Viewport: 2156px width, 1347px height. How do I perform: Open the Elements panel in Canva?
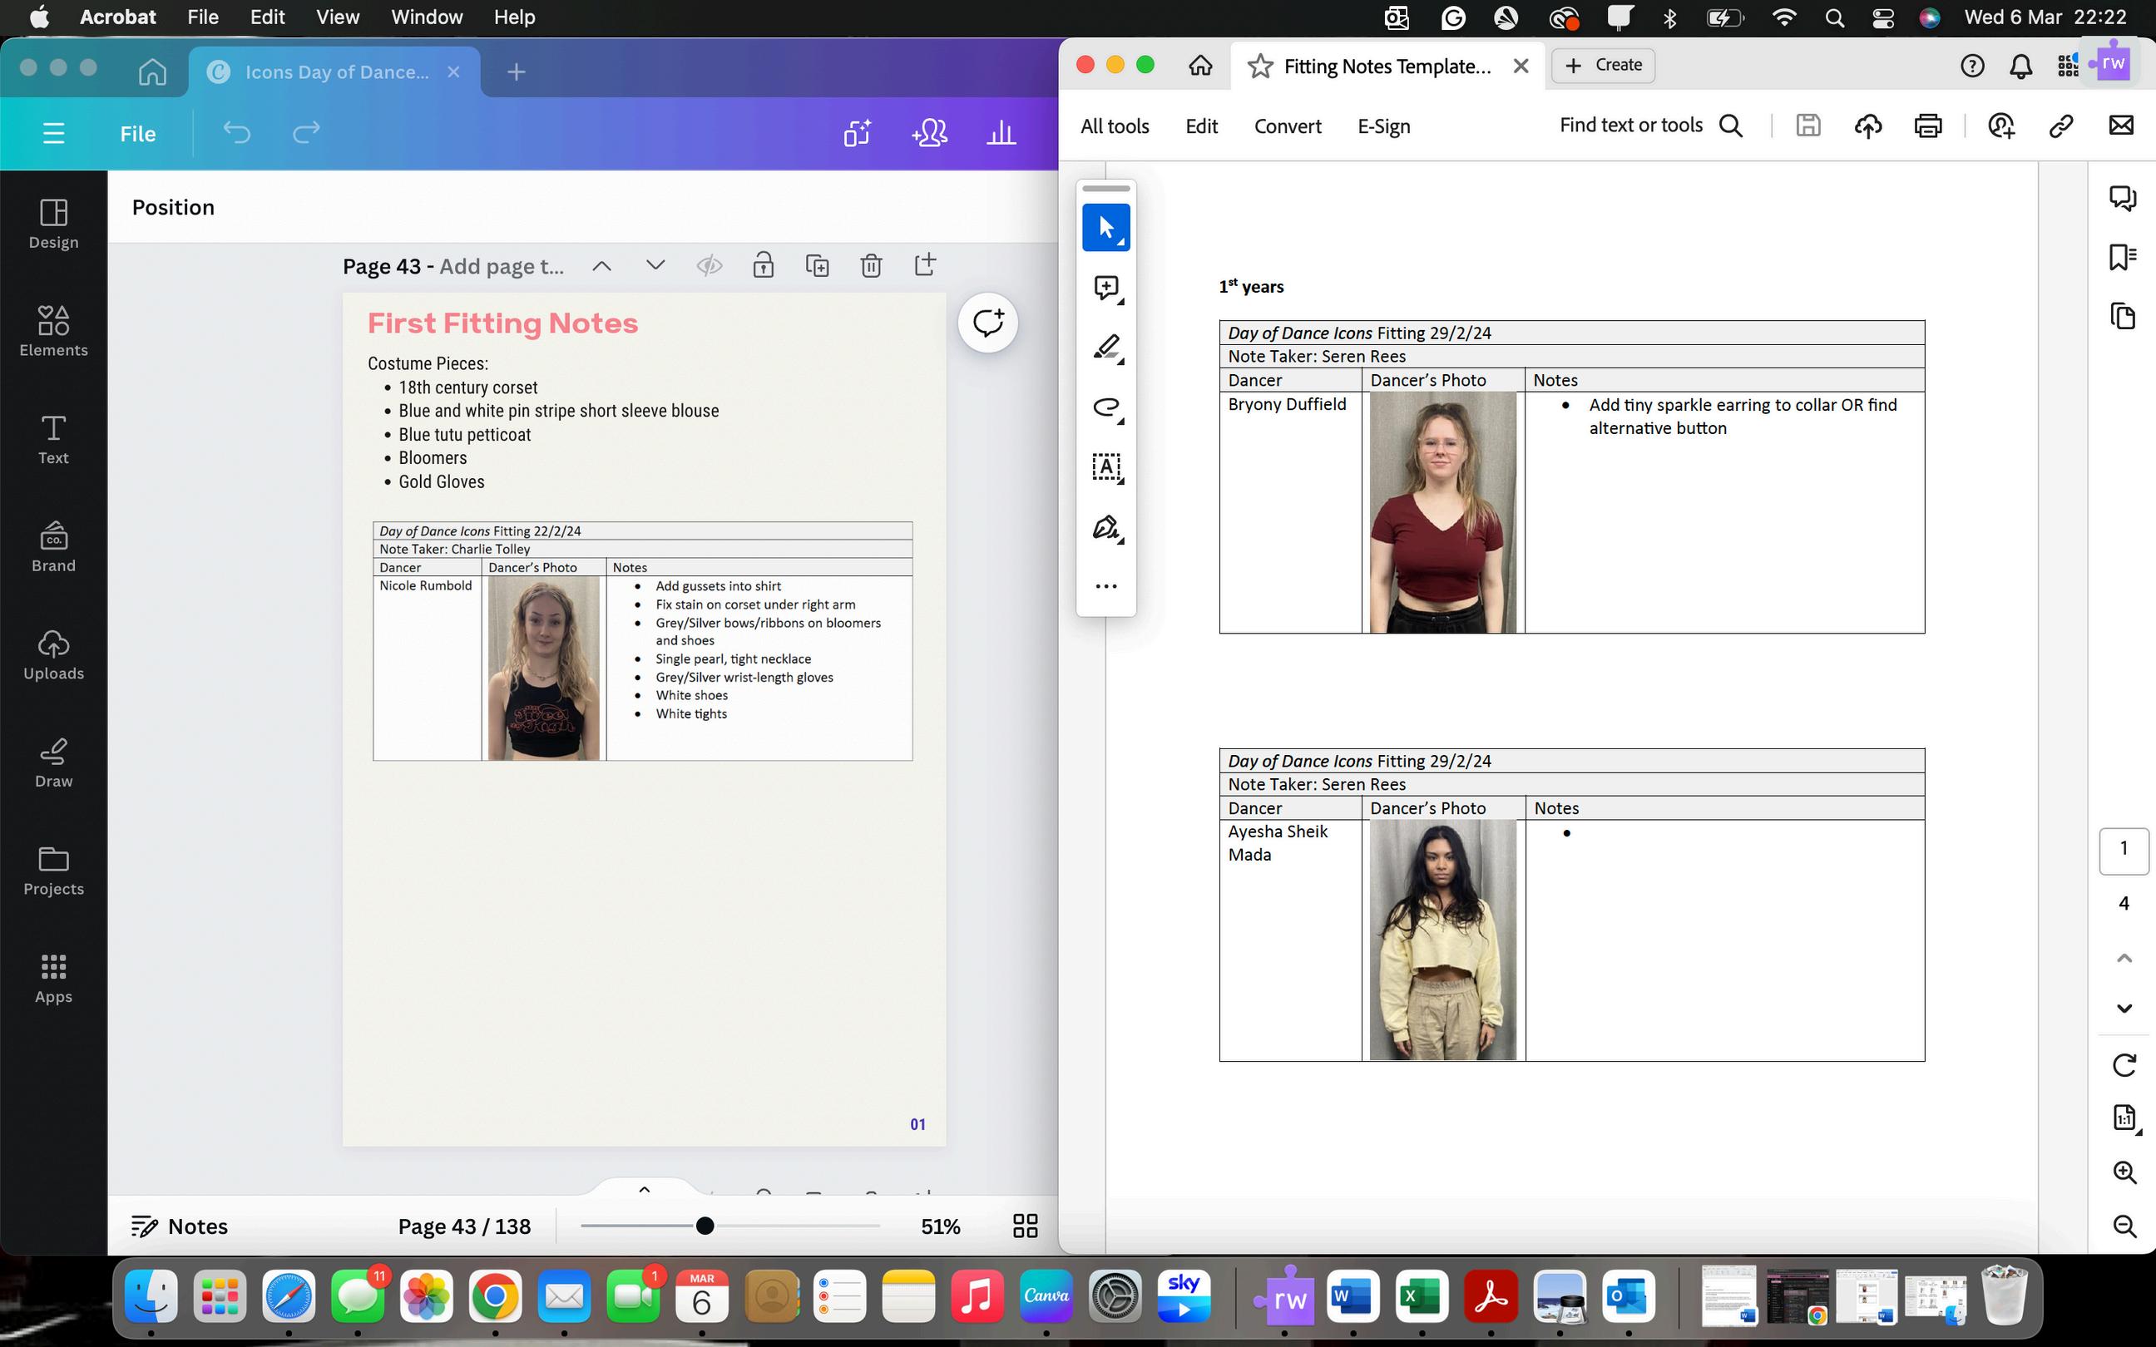(53, 331)
